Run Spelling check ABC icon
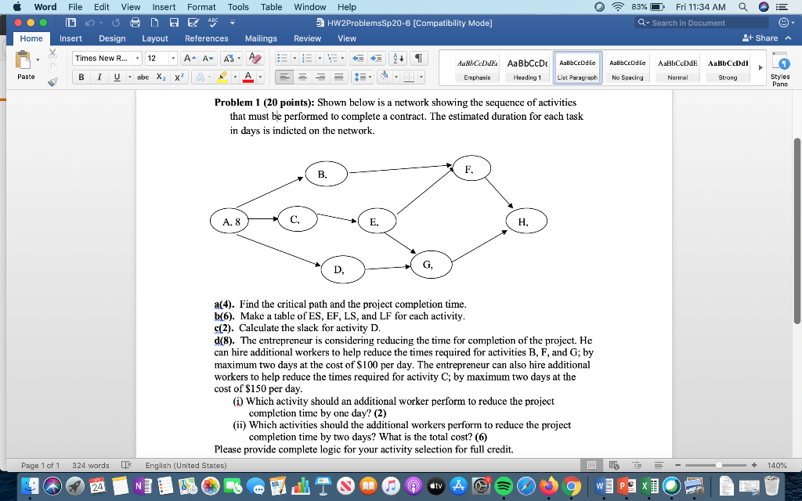This screenshot has height=501, width=802. (x=213, y=23)
